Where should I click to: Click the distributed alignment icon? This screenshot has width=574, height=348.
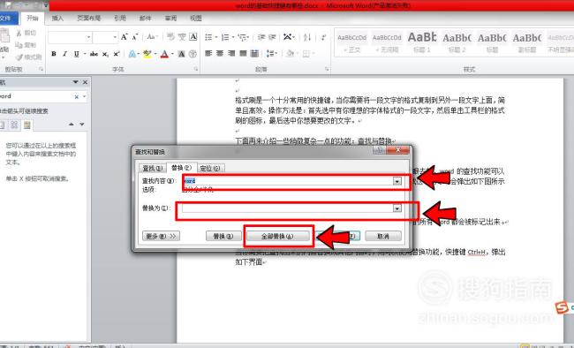(254, 54)
